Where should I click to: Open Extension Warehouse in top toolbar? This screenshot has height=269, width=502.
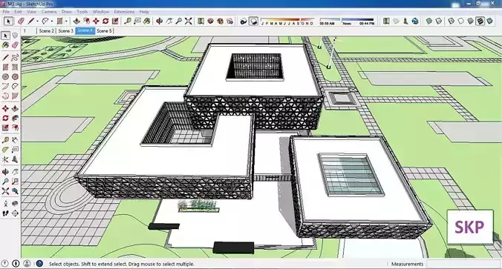[x=221, y=21]
